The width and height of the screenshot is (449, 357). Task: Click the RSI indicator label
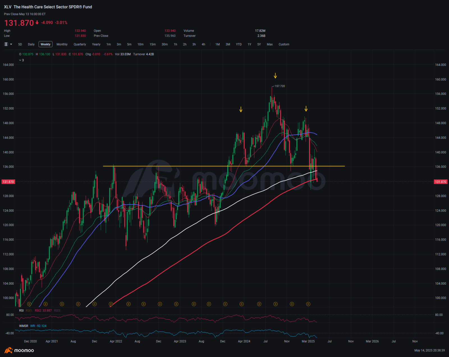tap(21, 310)
